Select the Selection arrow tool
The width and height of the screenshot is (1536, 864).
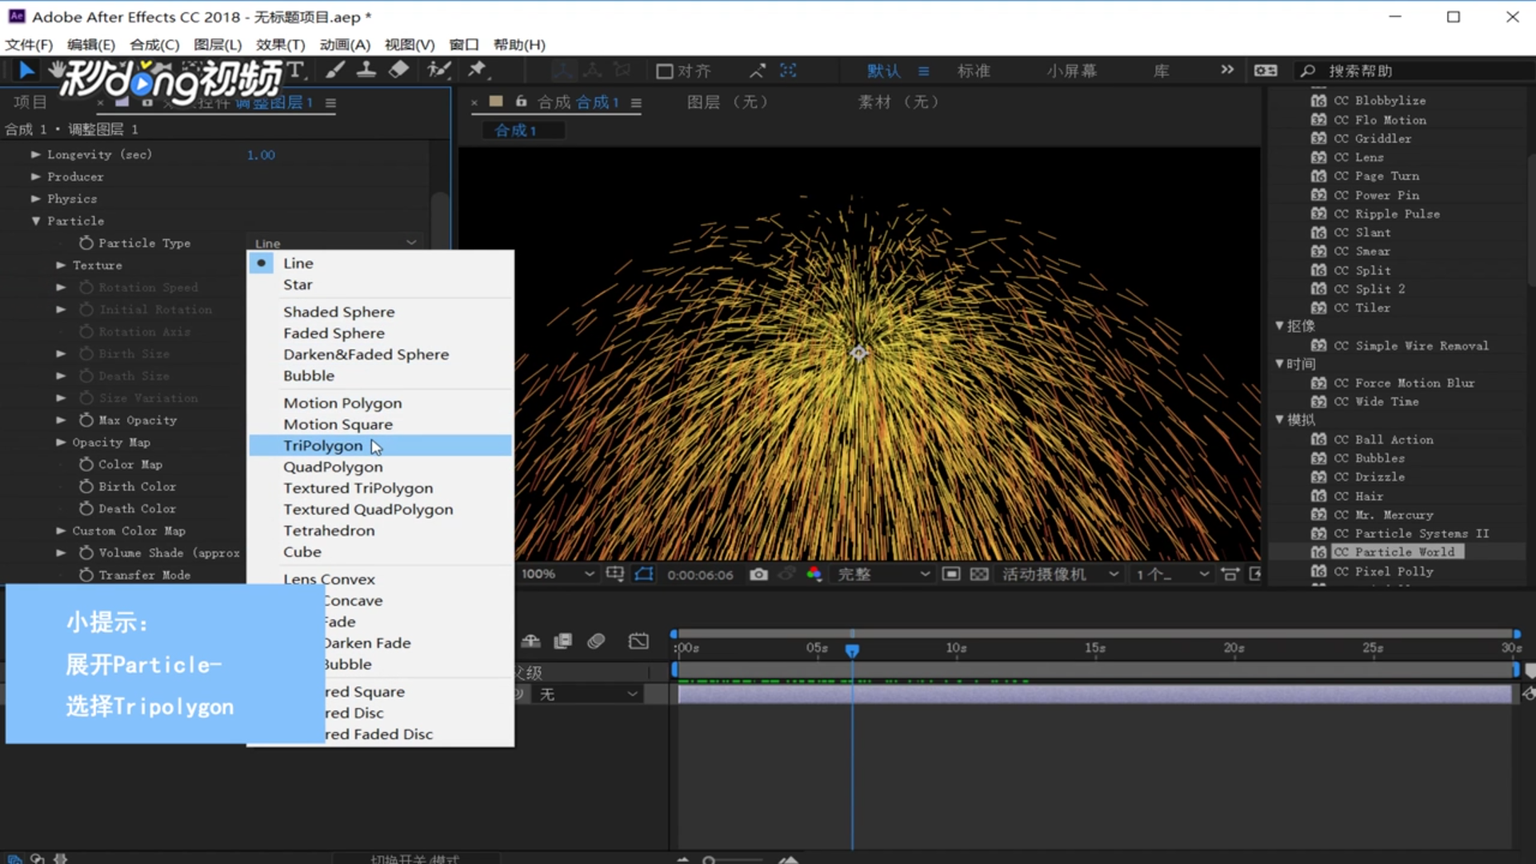coord(26,70)
